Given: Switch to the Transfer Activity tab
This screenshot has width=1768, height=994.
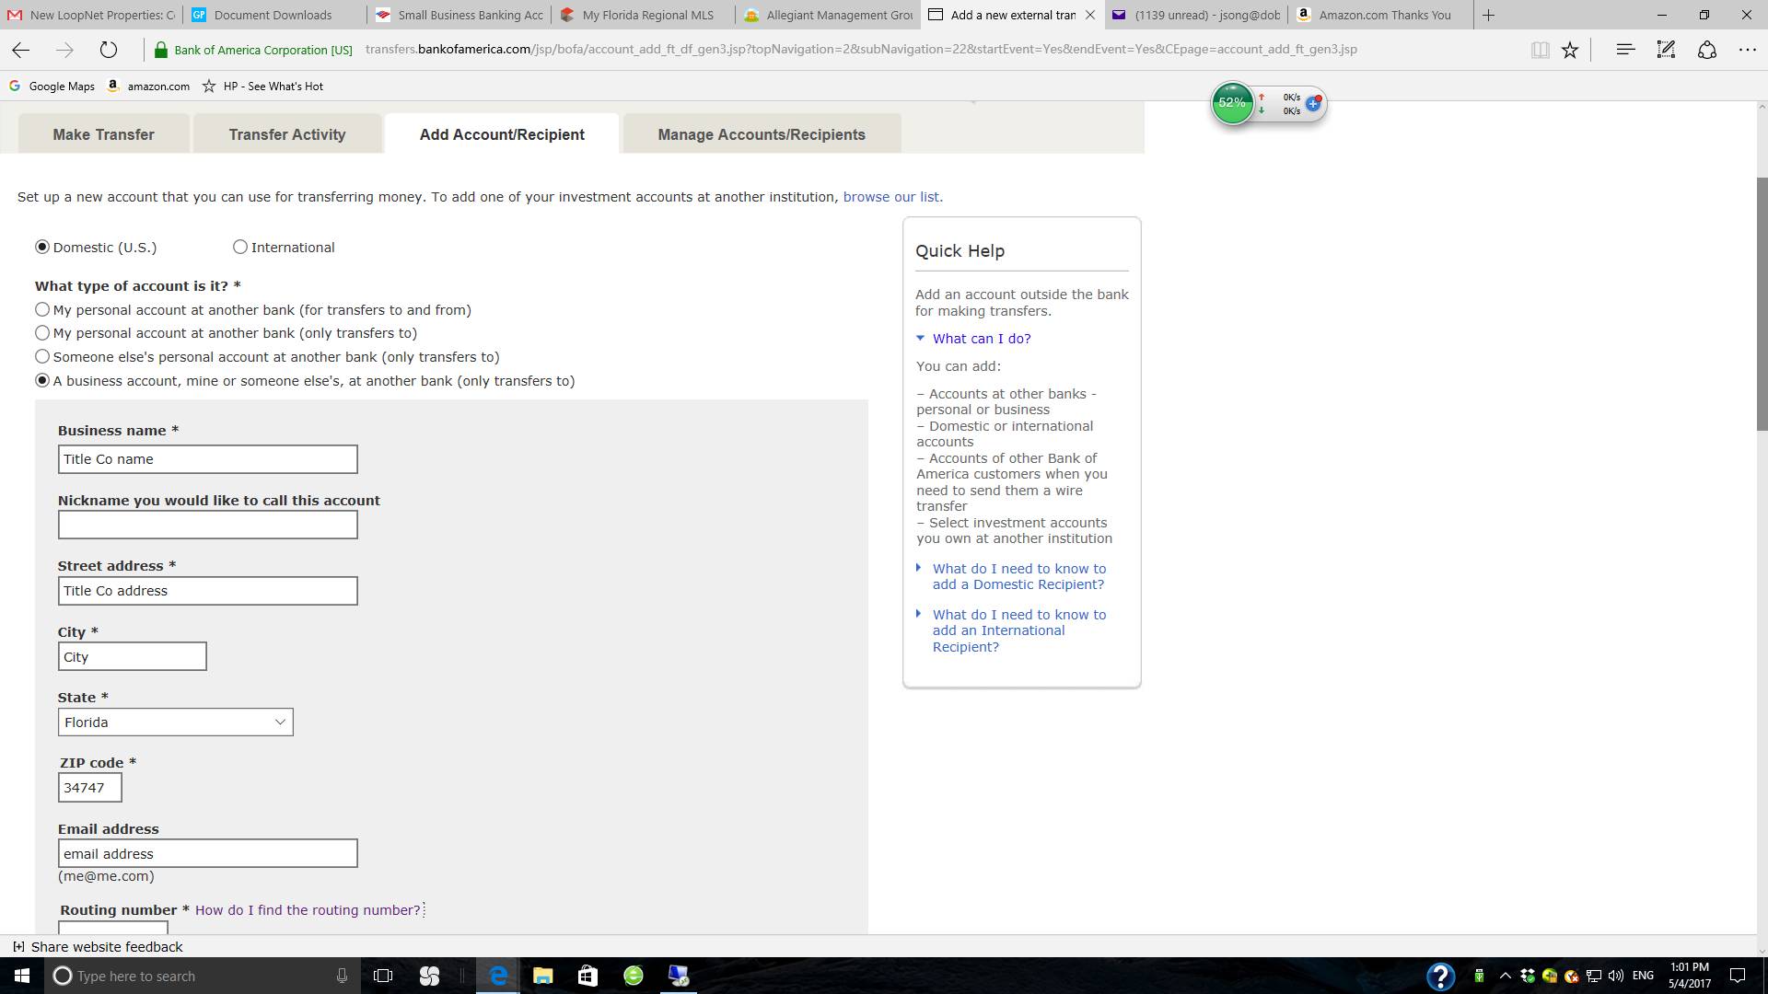Looking at the screenshot, I should coord(287,134).
